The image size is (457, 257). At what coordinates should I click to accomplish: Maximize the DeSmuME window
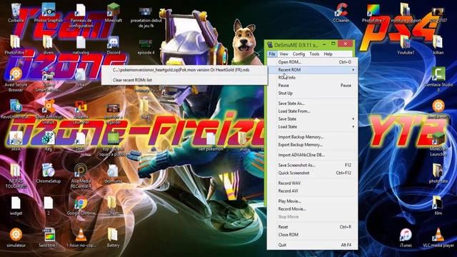(x=333, y=44)
